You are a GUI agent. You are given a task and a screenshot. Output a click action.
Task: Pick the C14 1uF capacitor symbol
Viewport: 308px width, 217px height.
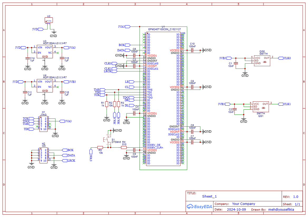[27, 58]
